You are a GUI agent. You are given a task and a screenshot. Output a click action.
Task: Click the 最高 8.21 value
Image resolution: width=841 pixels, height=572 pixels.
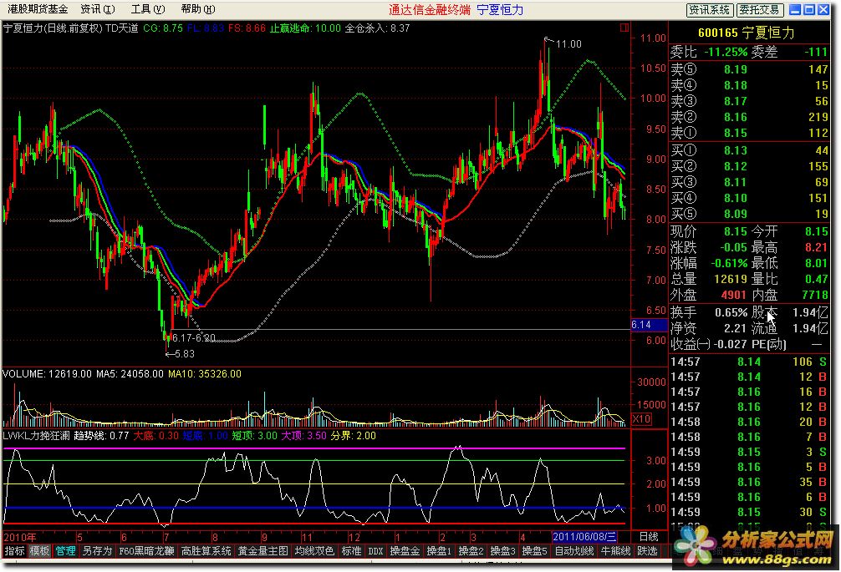click(816, 247)
